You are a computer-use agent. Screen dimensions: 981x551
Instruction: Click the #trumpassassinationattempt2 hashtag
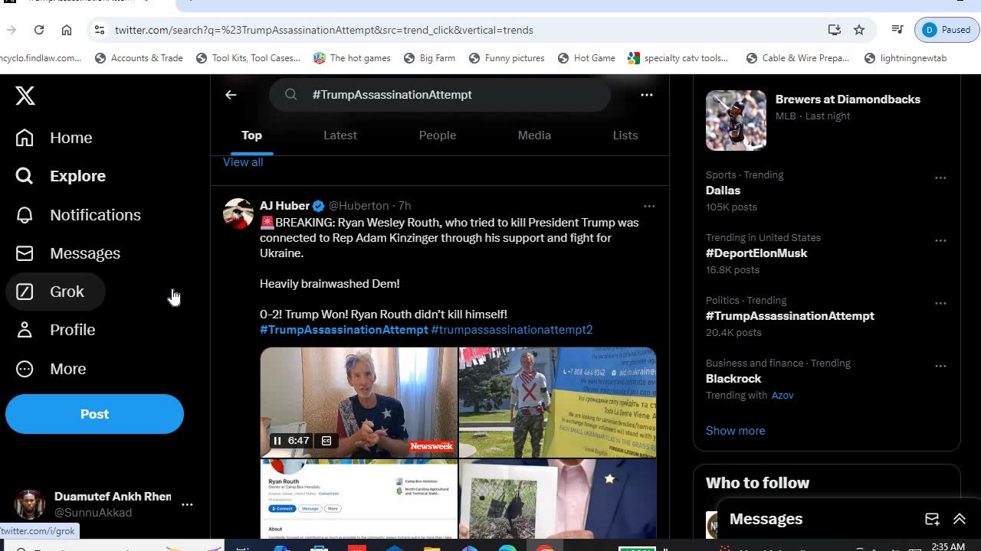coord(512,330)
